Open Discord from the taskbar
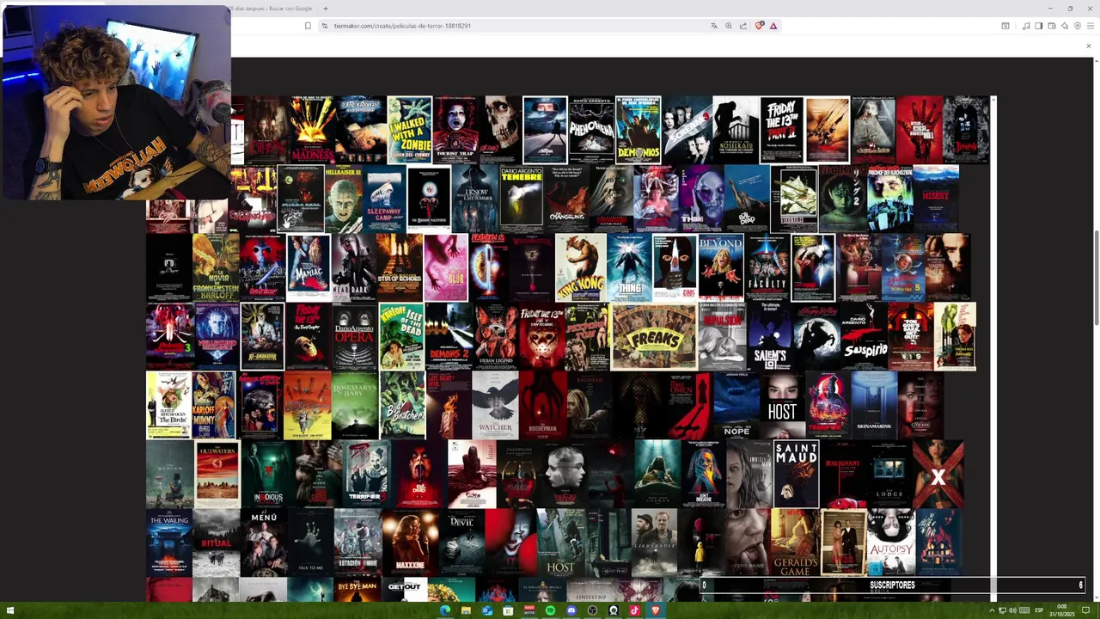This screenshot has height=619, width=1100. pyautogui.click(x=571, y=610)
